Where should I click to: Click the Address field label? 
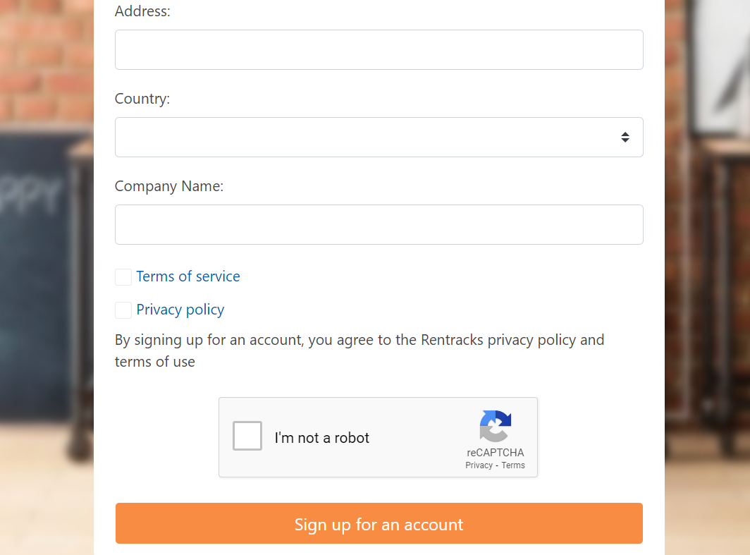(142, 11)
